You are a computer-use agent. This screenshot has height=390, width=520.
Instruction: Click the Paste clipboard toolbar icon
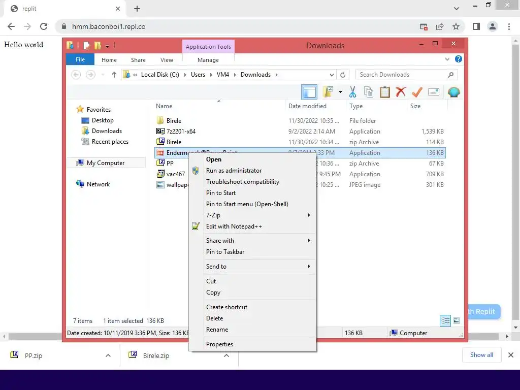(385, 92)
